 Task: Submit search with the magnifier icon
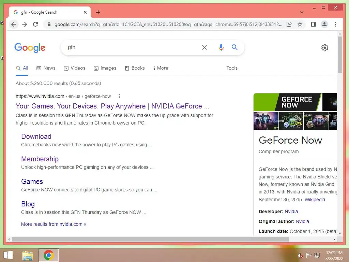coord(234,47)
